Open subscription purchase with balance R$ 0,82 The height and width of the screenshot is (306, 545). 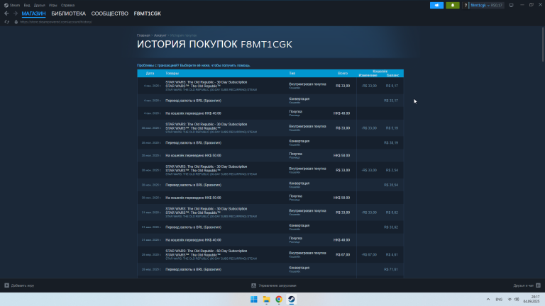[x=270, y=212]
